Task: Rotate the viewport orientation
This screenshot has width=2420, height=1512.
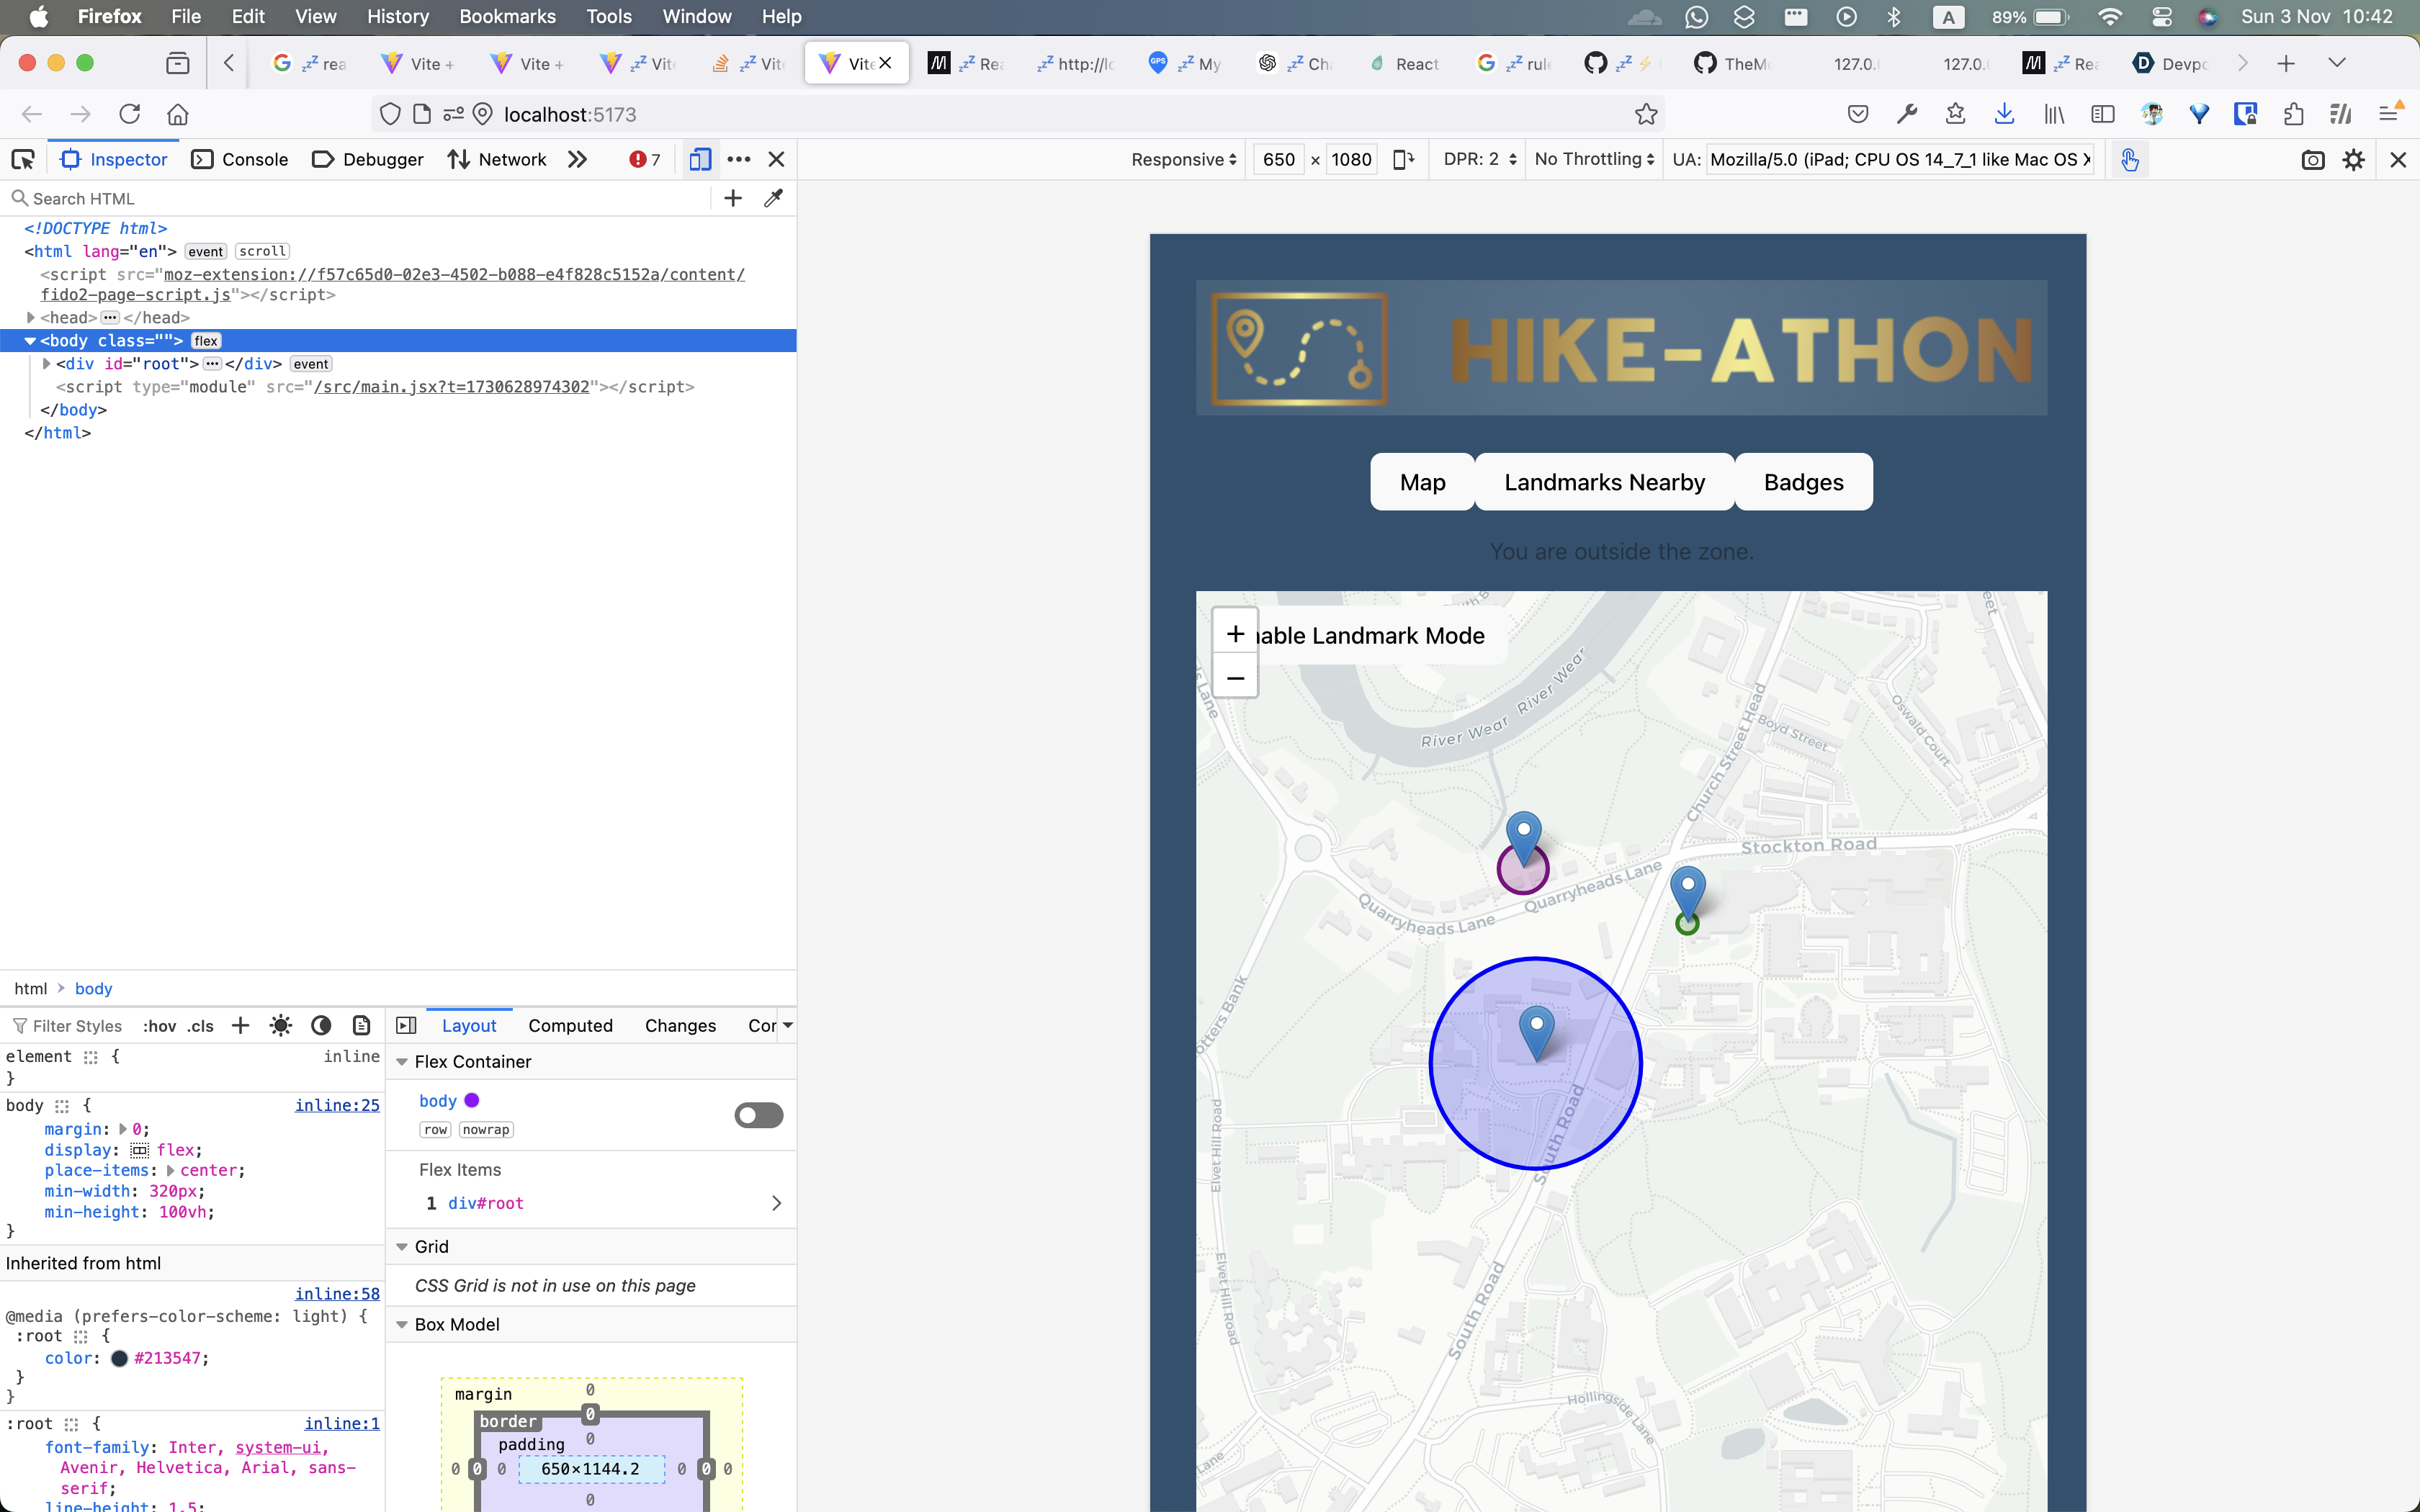Action: 1403,159
